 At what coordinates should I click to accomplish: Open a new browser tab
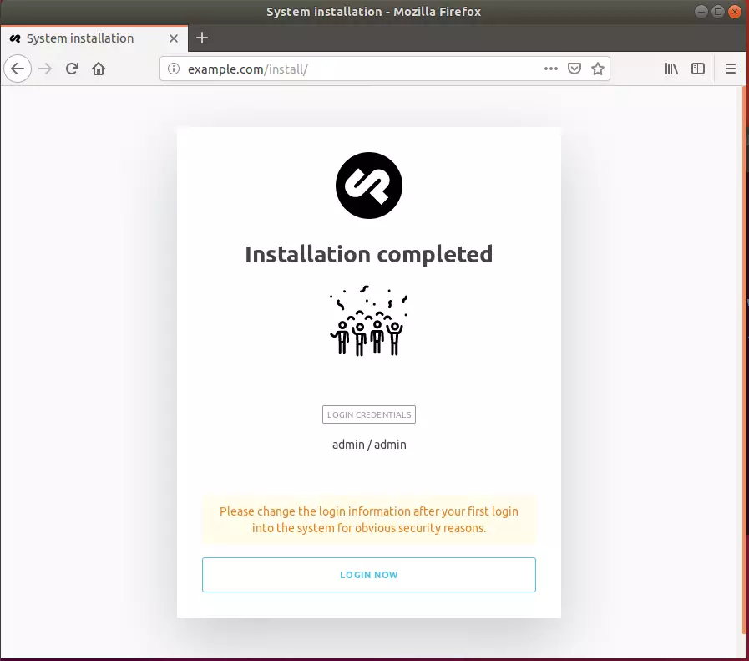click(202, 38)
